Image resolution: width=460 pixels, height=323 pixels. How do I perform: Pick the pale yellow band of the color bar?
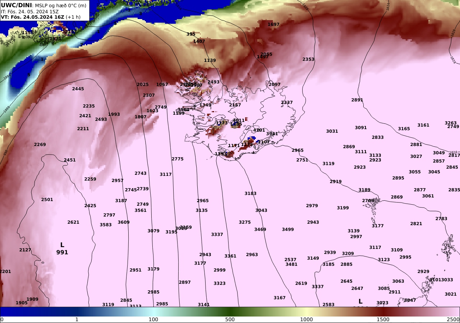(307, 311)
